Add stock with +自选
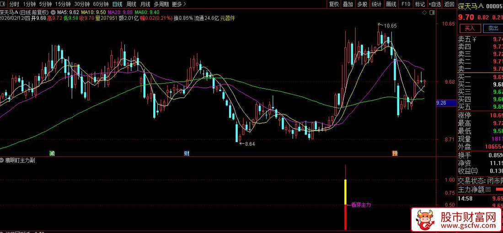Screen dimensions: 503x233 pos(435,4)
